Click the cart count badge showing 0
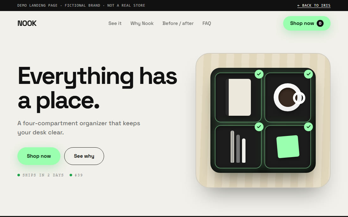The height and width of the screenshot is (217, 348). tap(320, 23)
